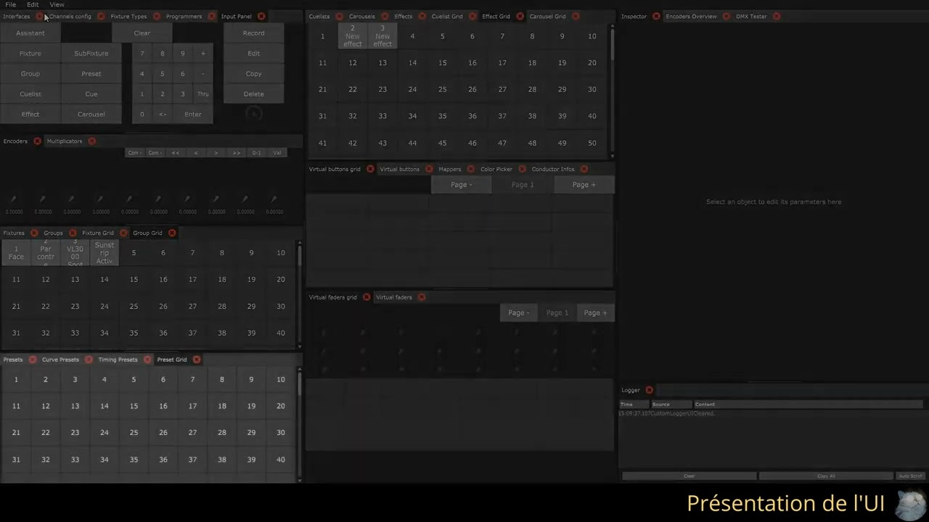The image size is (929, 522).
Task: Close the DMX Tester tab via red X
Action: (776, 16)
